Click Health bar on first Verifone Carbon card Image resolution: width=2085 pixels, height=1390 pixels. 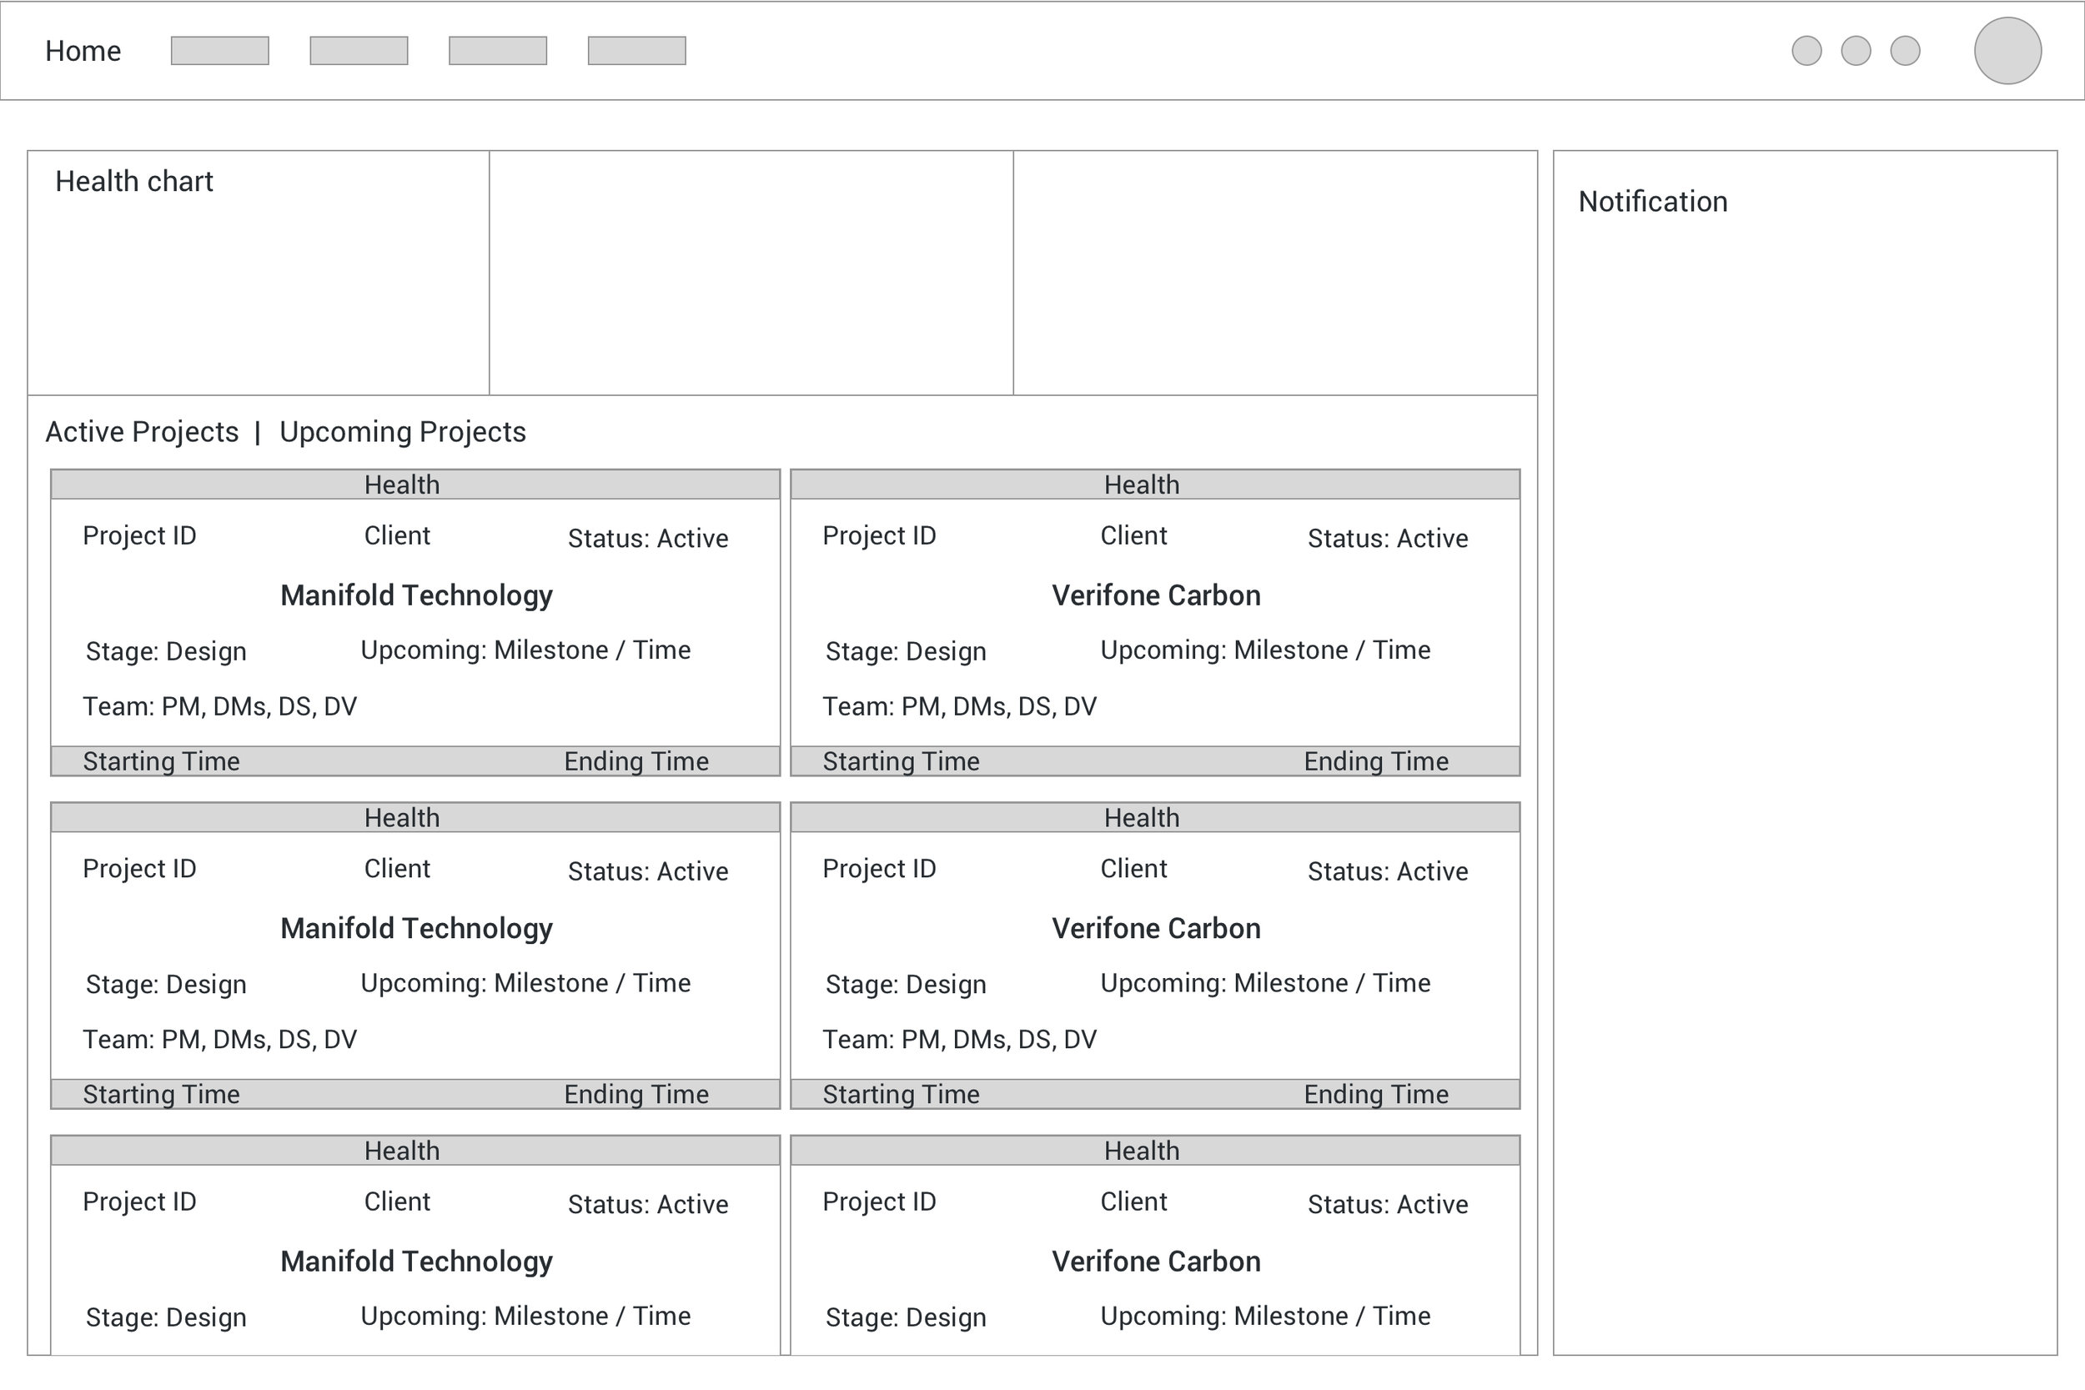point(1155,485)
